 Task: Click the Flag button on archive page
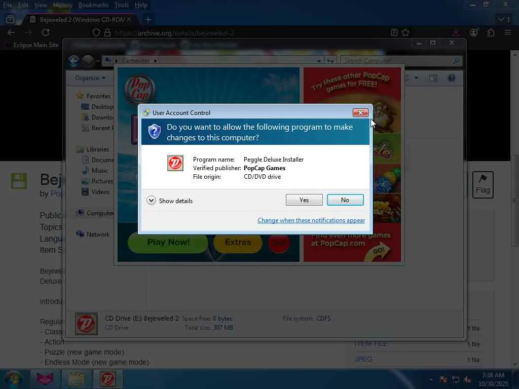483,185
